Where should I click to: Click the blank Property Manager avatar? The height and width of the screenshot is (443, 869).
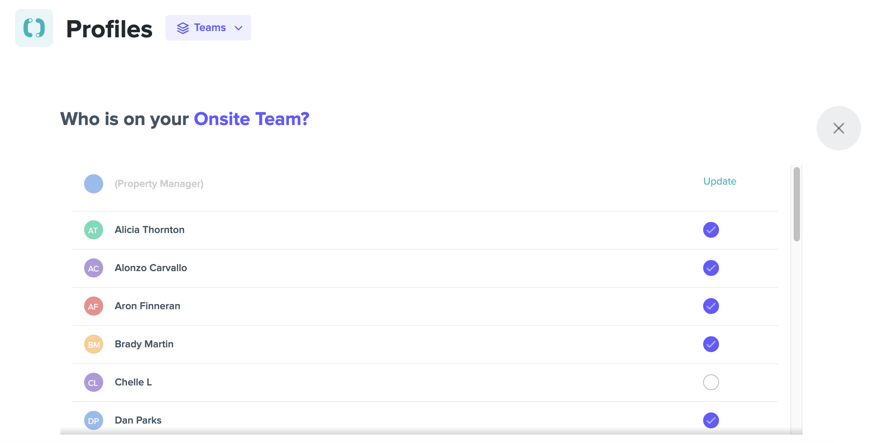click(x=94, y=184)
